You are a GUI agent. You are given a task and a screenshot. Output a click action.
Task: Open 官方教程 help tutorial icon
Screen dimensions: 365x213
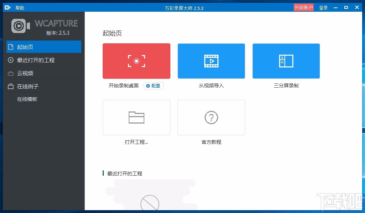point(211,117)
